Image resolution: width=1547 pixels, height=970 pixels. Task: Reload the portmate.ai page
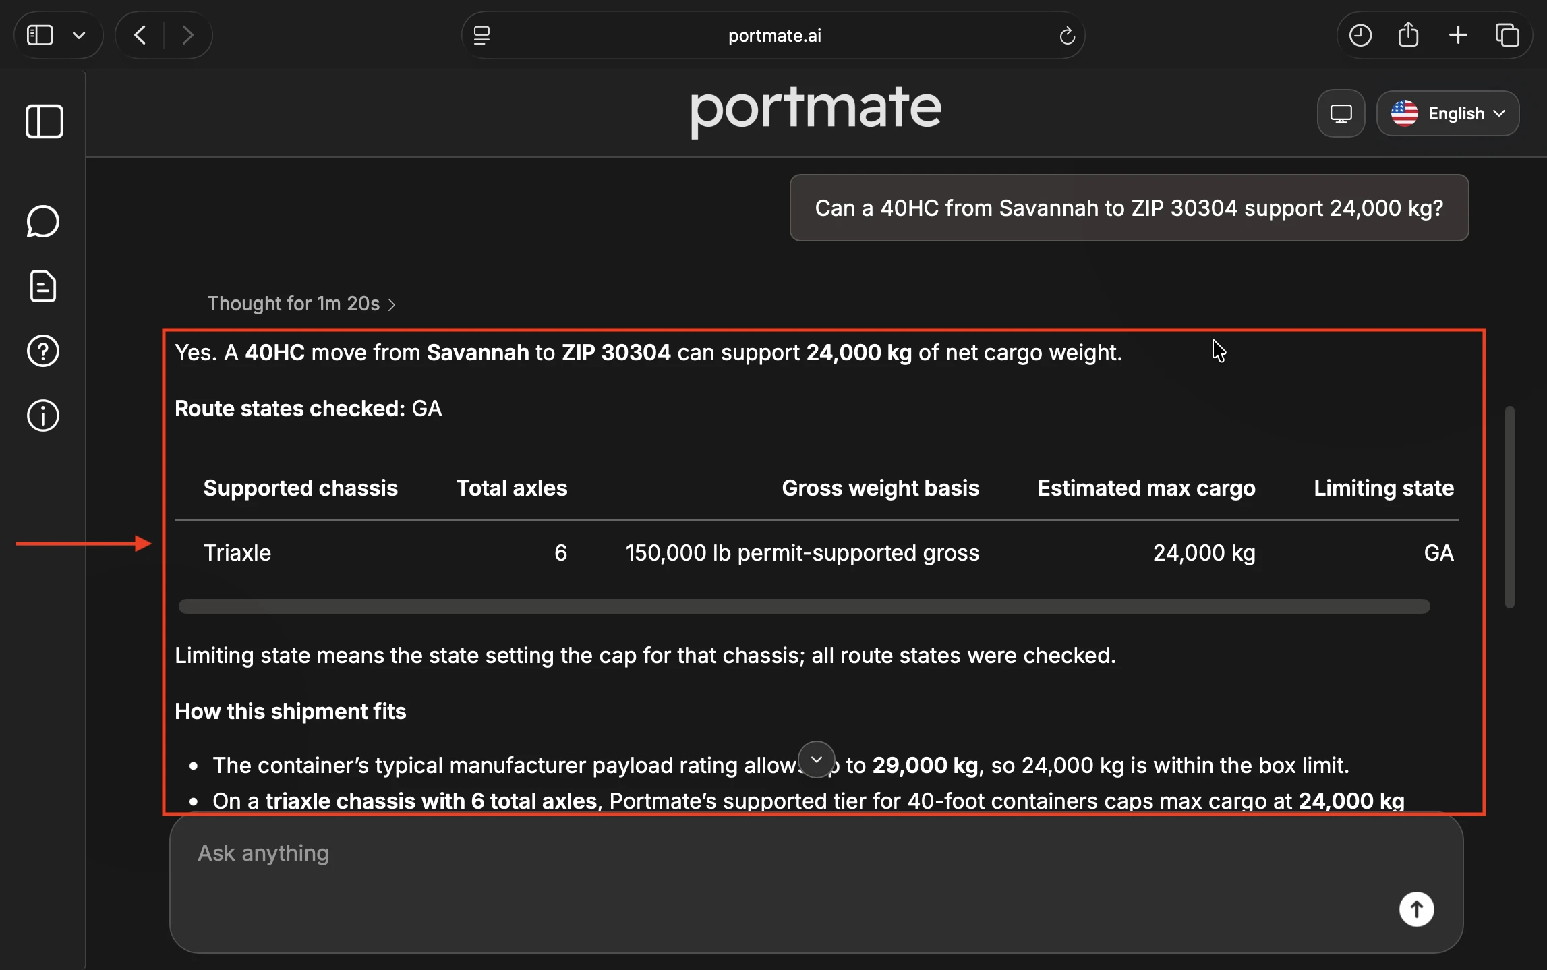point(1067,36)
